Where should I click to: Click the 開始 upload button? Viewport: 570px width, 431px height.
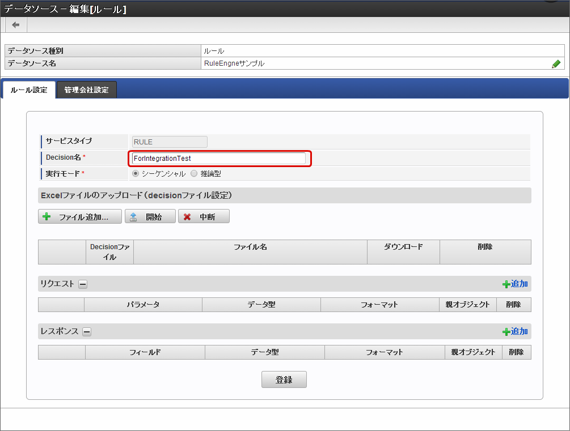(x=150, y=217)
